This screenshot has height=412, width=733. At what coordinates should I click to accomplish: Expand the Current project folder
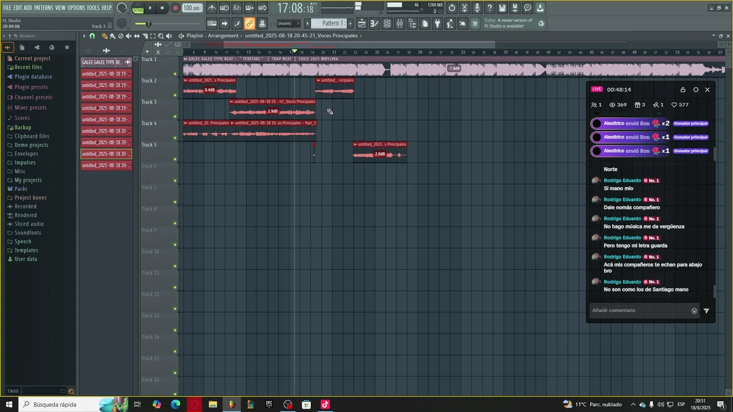tap(32, 58)
